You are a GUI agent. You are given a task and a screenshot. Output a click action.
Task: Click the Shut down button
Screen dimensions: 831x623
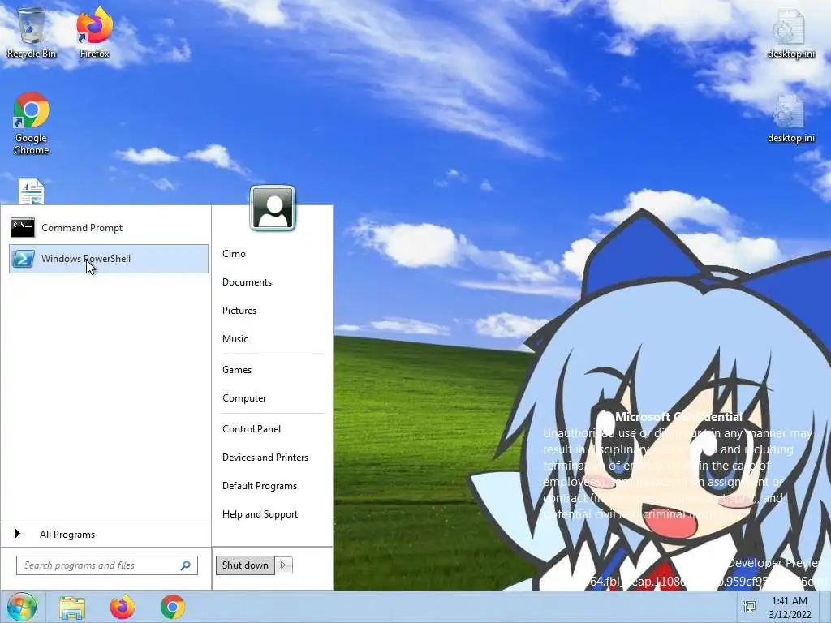245,565
